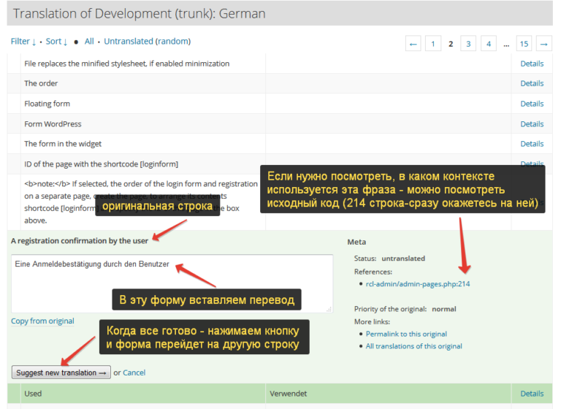Show All translation strings
The width and height of the screenshot is (561, 409).
pyautogui.click(x=89, y=42)
